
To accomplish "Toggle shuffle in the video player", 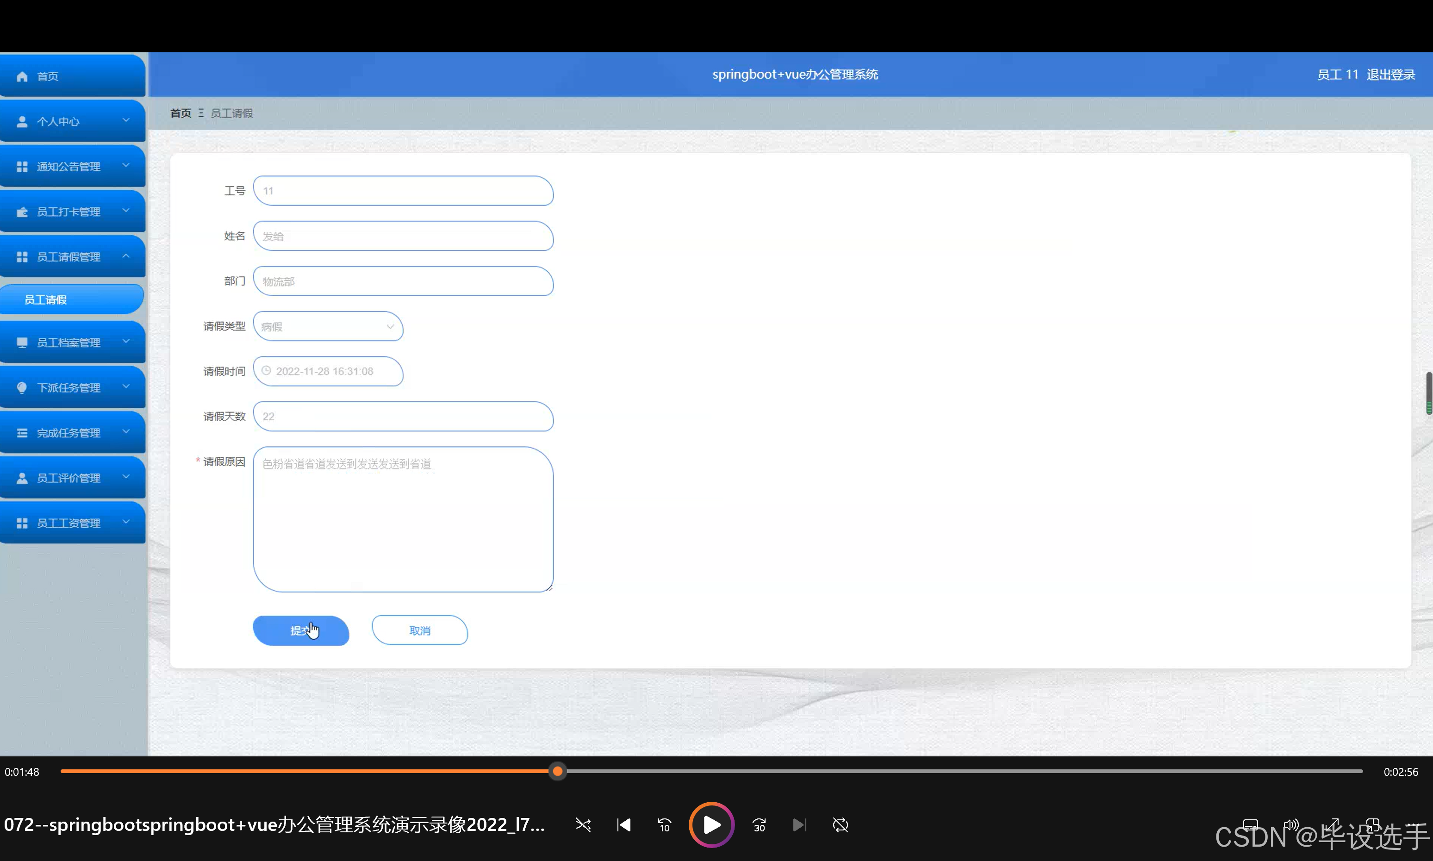I will point(583,824).
